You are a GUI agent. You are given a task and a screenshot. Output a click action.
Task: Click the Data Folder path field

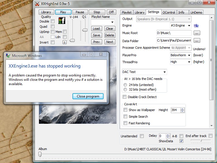pyautogui.click(x=174, y=40)
